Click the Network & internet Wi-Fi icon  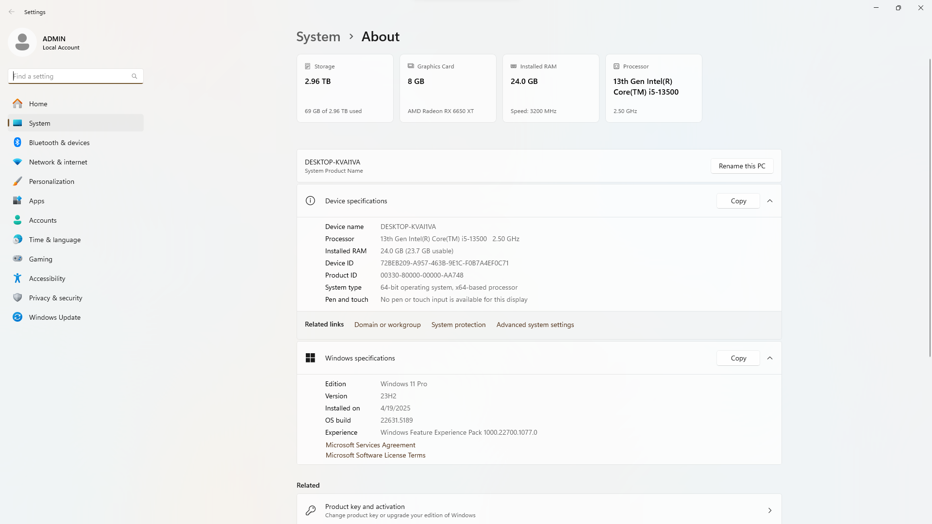[17, 162]
